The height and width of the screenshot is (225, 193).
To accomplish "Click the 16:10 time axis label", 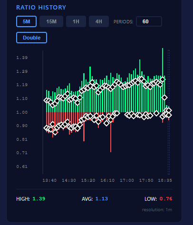I will 107,180.
